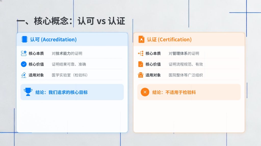Select the 认可 (Accreditation) card heading
The image size is (261, 146).
tap(53, 40)
